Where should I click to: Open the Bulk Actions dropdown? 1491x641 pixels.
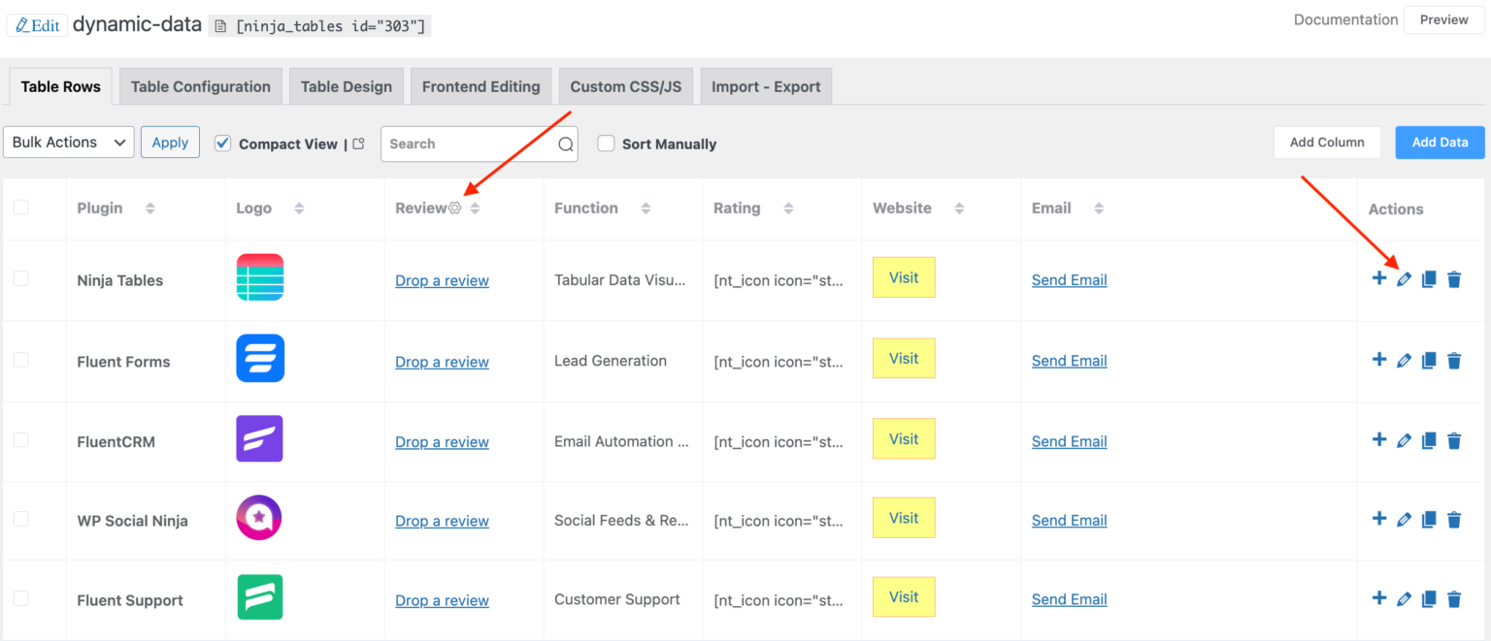[68, 143]
